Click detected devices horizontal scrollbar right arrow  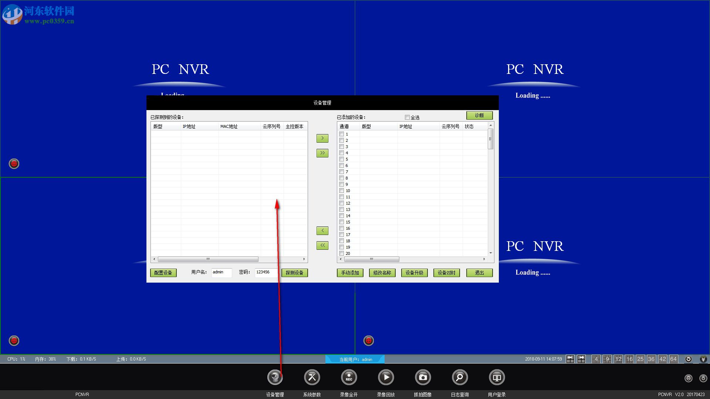click(304, 259)
